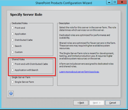Open help with the blue question mark icon

pos(11,93)
